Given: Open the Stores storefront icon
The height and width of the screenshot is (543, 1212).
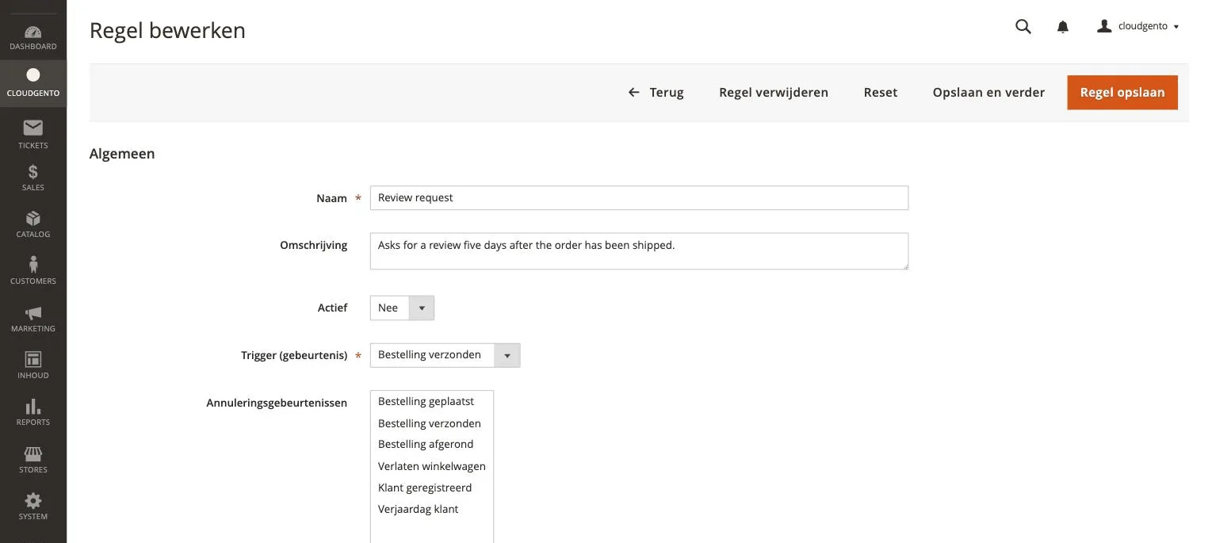Looking at the screenshot, I should (x=33, y=454).
